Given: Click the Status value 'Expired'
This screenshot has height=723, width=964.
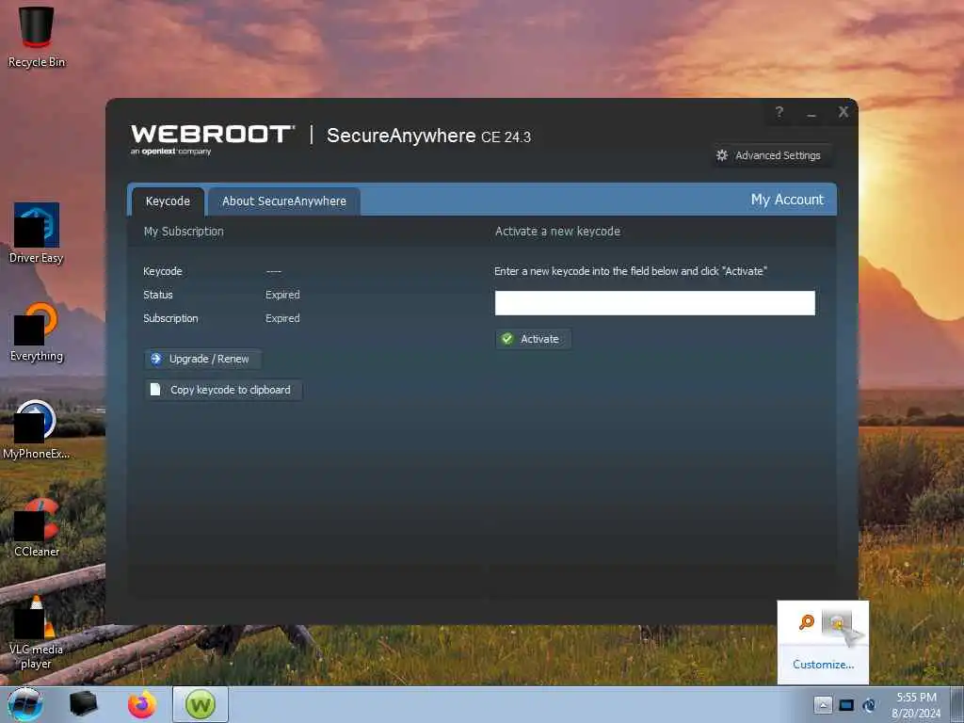Looking at the screenshot, I should coord(282,295).
